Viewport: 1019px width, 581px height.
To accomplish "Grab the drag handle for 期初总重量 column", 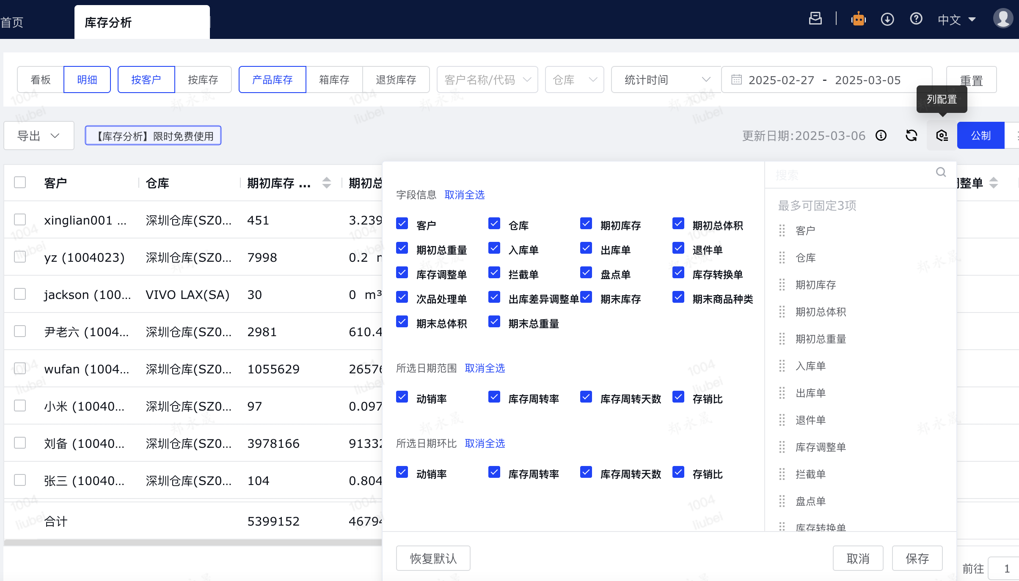I will point(782,339).
